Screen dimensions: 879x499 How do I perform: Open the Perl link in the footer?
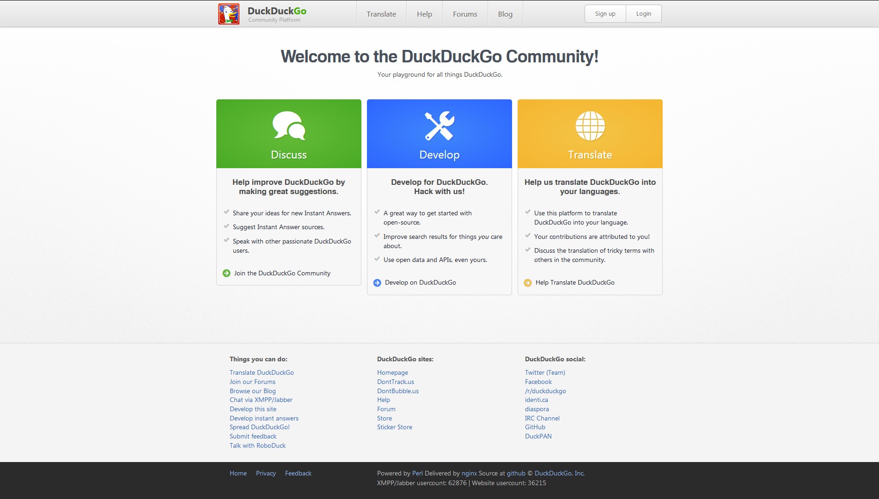tap(417, 473)
